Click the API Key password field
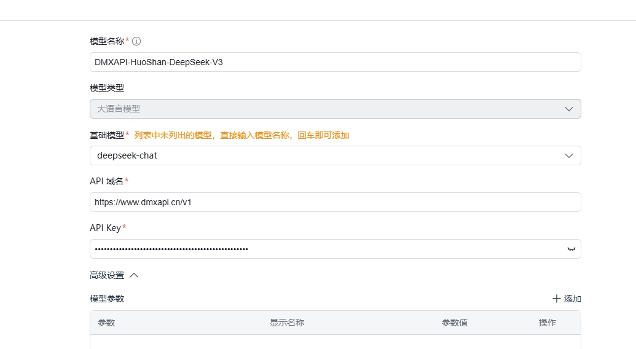Screen dimensions: 636x349 336,249
